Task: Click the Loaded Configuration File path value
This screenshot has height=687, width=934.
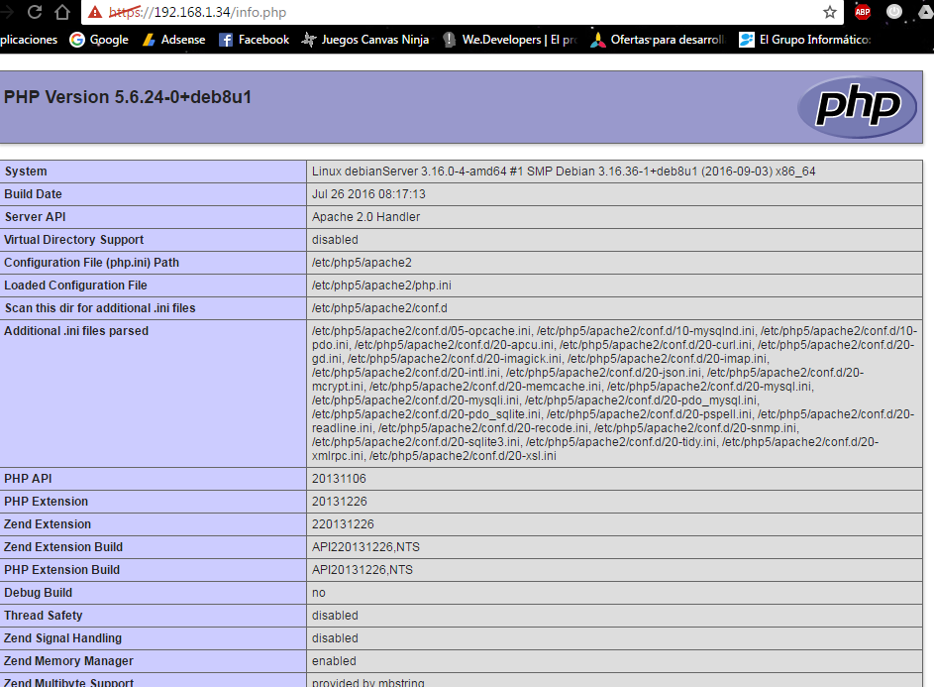Action: click(381, 286)
